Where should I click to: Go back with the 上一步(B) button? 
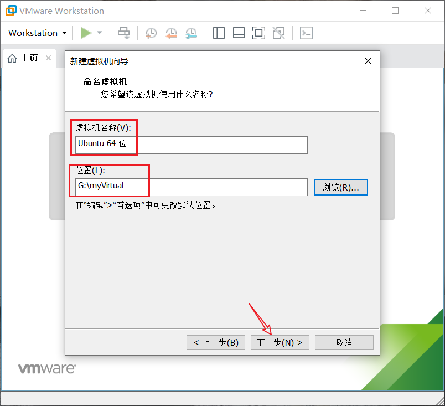point(216,342)
